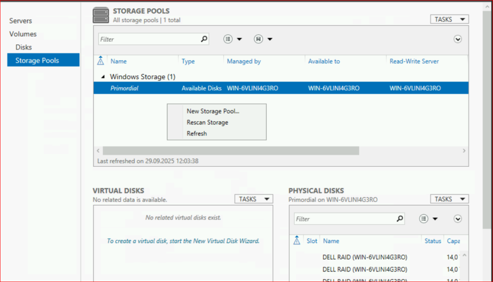
Task: Collapse the Windows Storage group
Action: click(x=103, y=77)
